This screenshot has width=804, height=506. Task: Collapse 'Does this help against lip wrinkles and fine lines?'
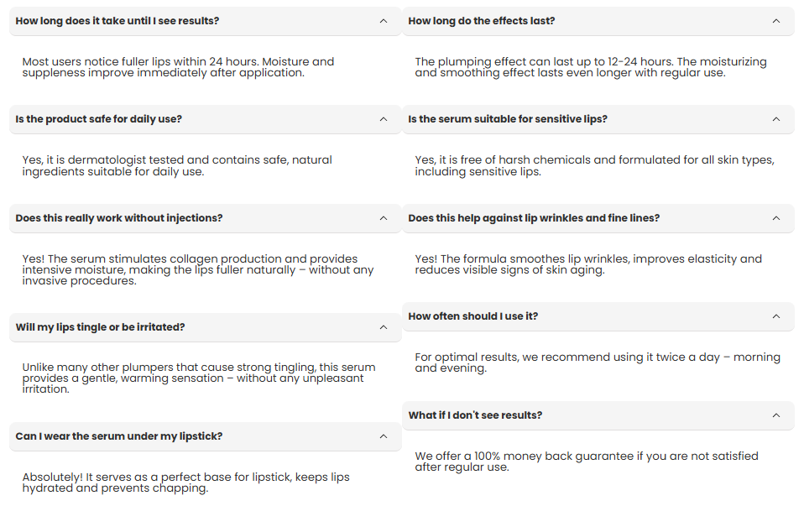[x=534, y=218]
